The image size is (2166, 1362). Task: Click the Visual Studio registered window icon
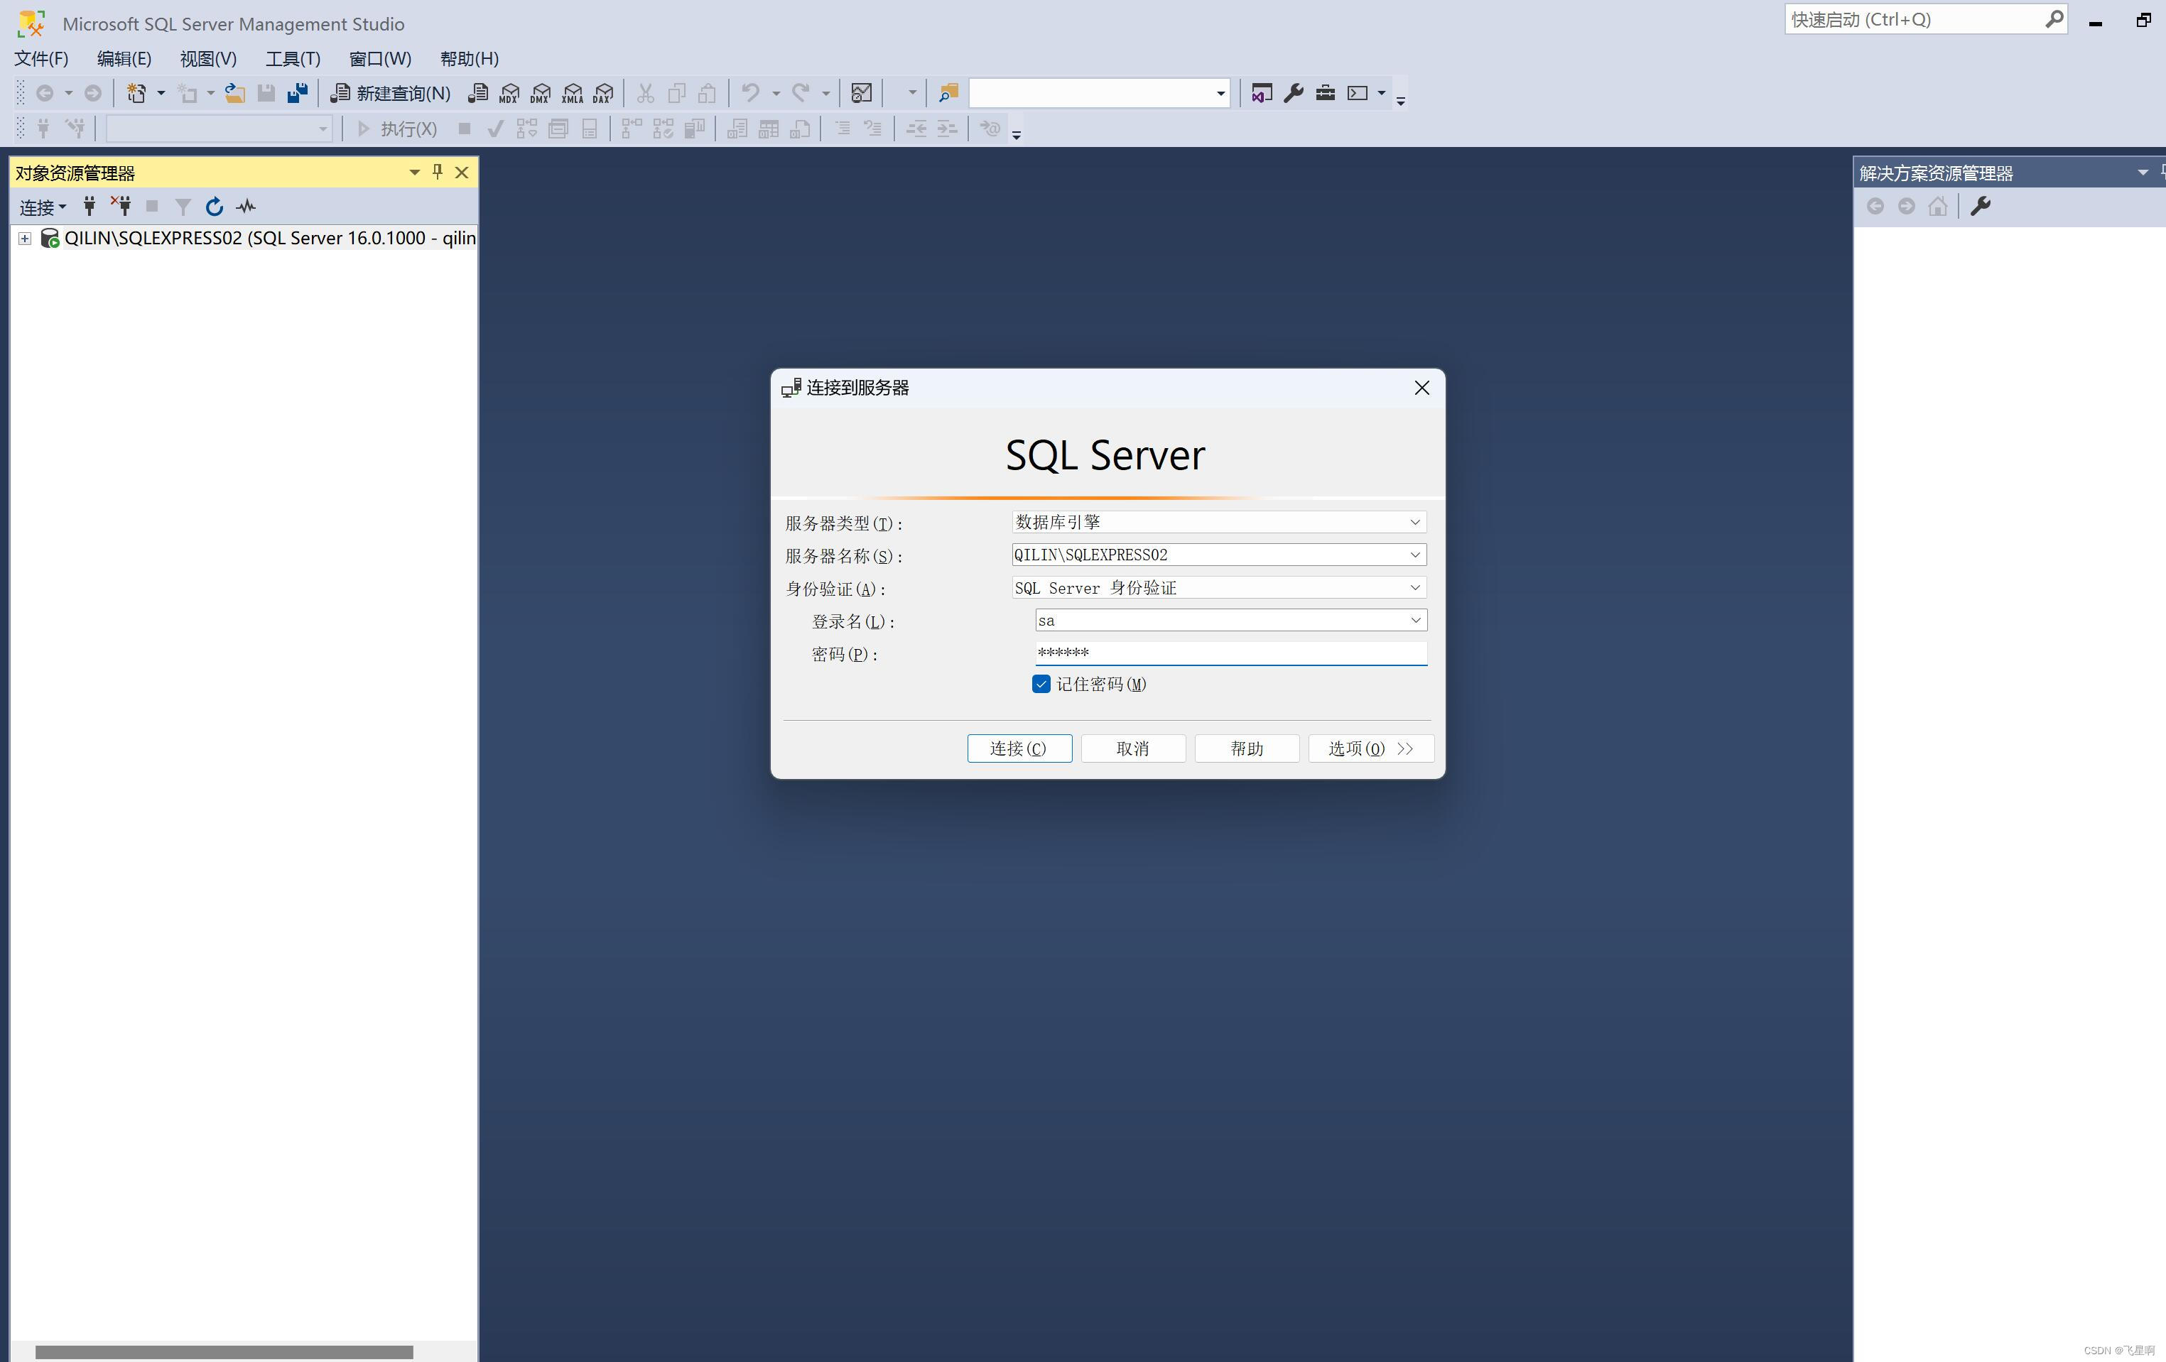(1261, 94)
